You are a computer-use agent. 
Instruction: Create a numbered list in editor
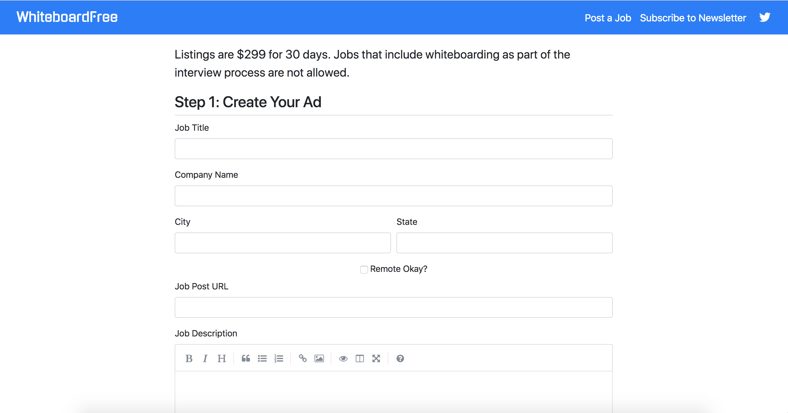(279, 358)
